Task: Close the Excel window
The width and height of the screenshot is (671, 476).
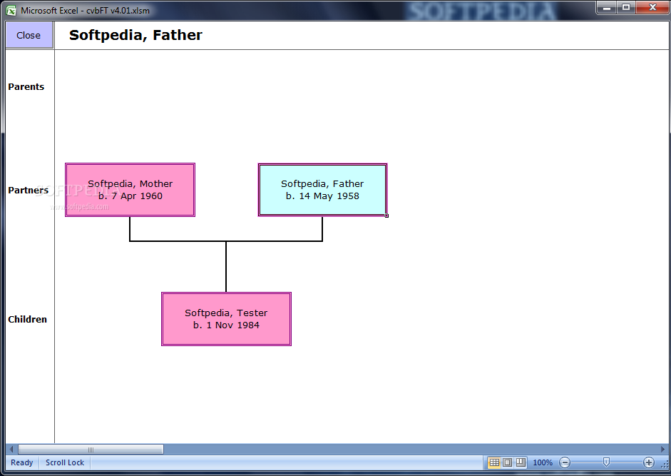Action: (652, 8)
